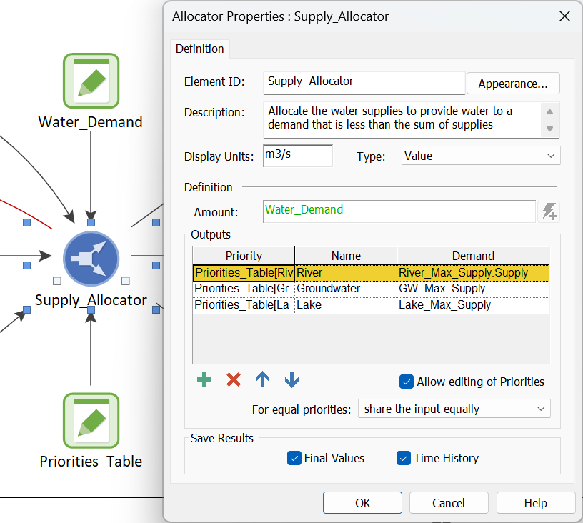Disable Time History saving

(404, 458)
